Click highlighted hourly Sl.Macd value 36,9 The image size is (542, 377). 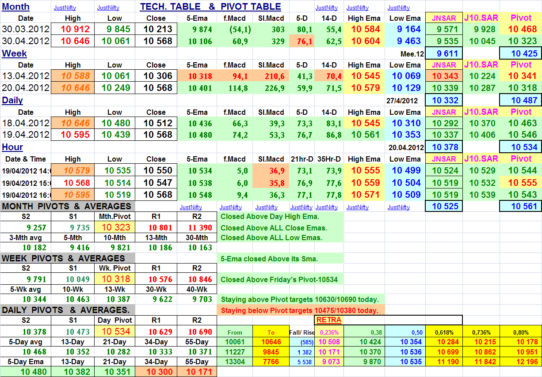(x=271, y=170)
